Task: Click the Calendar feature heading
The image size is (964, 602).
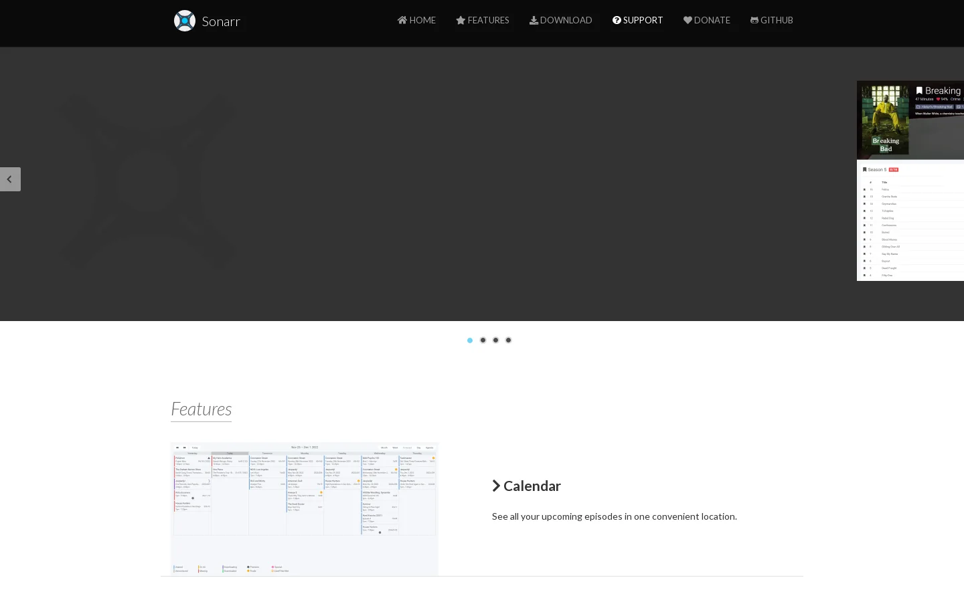Action: point(526,486)
